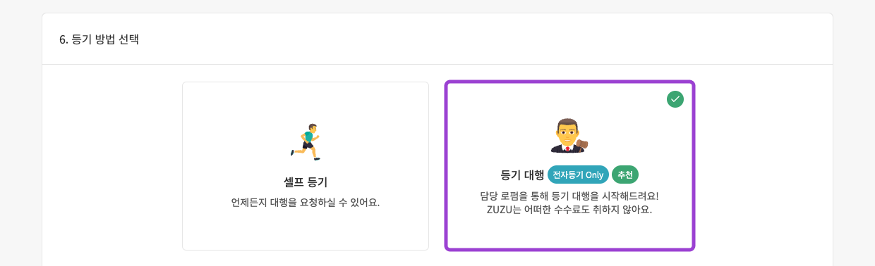
Task: Click the 등기 대행 title text
Action: pyautogui.click(x=522, y=175)
